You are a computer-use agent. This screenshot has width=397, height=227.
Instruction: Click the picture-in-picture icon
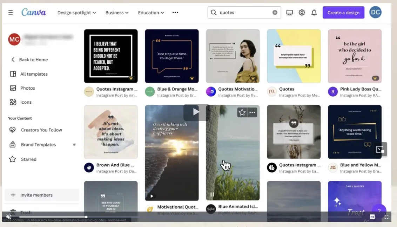380,149
